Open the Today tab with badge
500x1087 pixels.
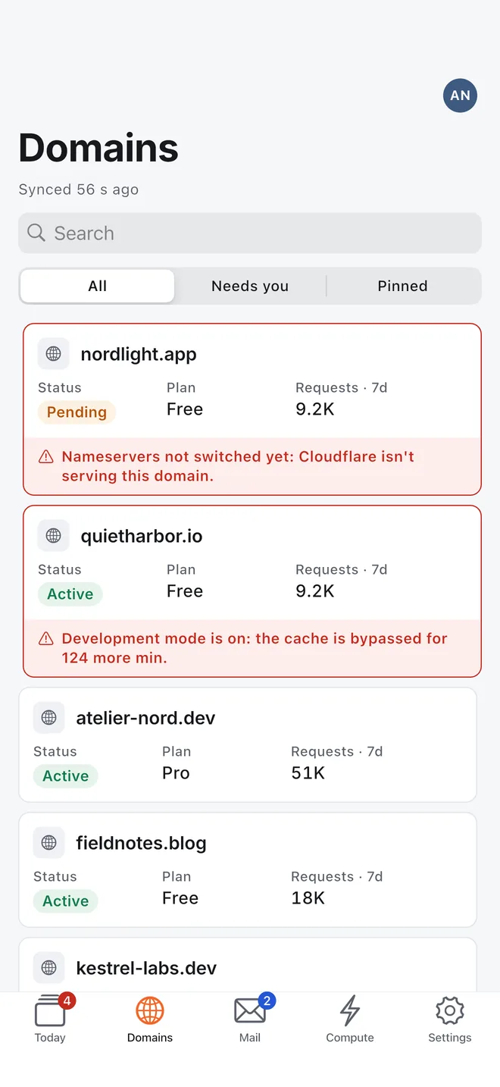pos(50,1019)
